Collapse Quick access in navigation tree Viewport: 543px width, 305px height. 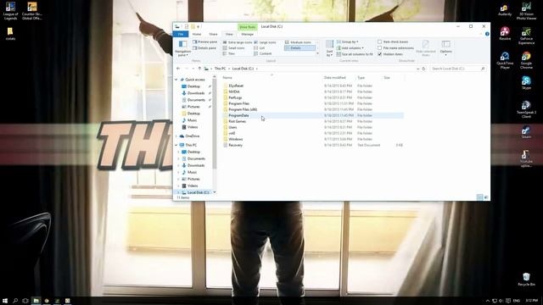[176, 80]
